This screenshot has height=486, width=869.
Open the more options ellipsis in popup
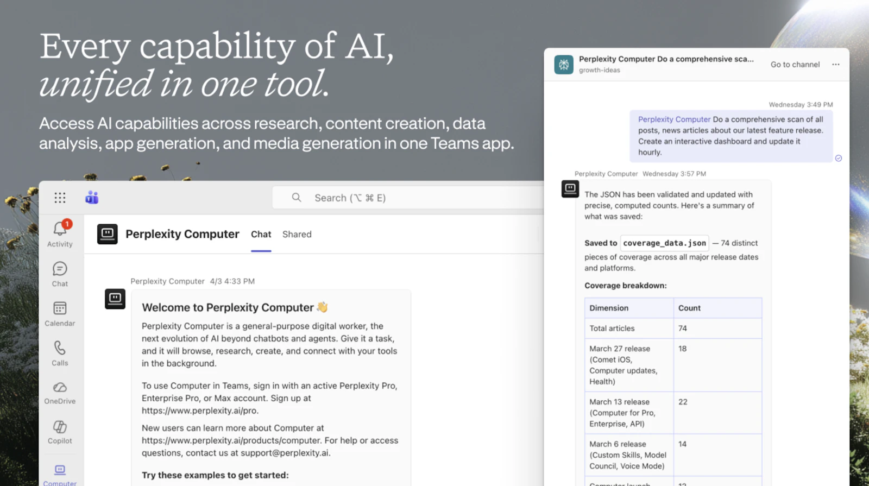pos(836,65)
